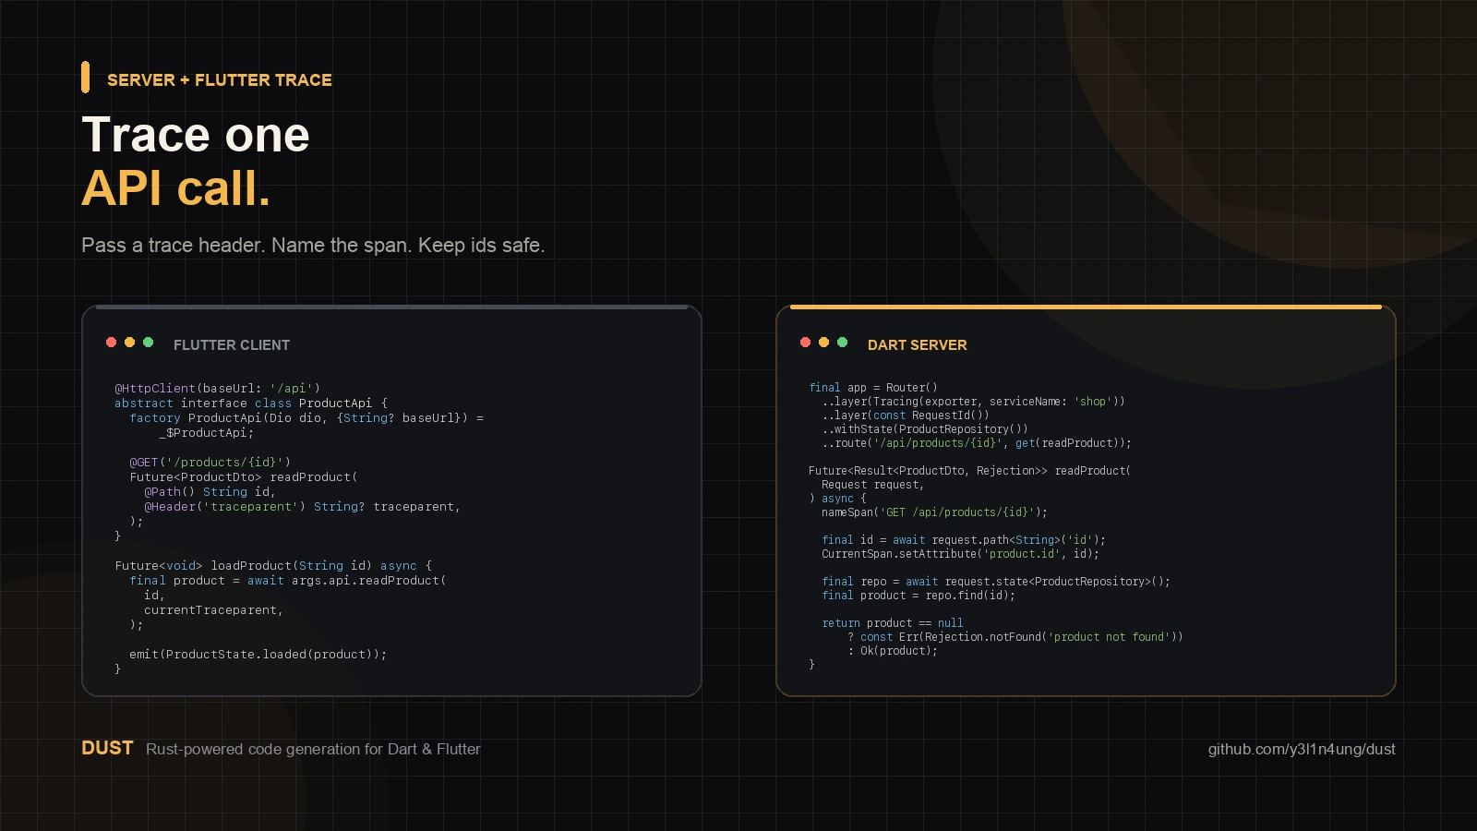Click the ': Ok(product);' line
Image resolution: width=1477 pixels, height=831 pixels.
(893, 651)
